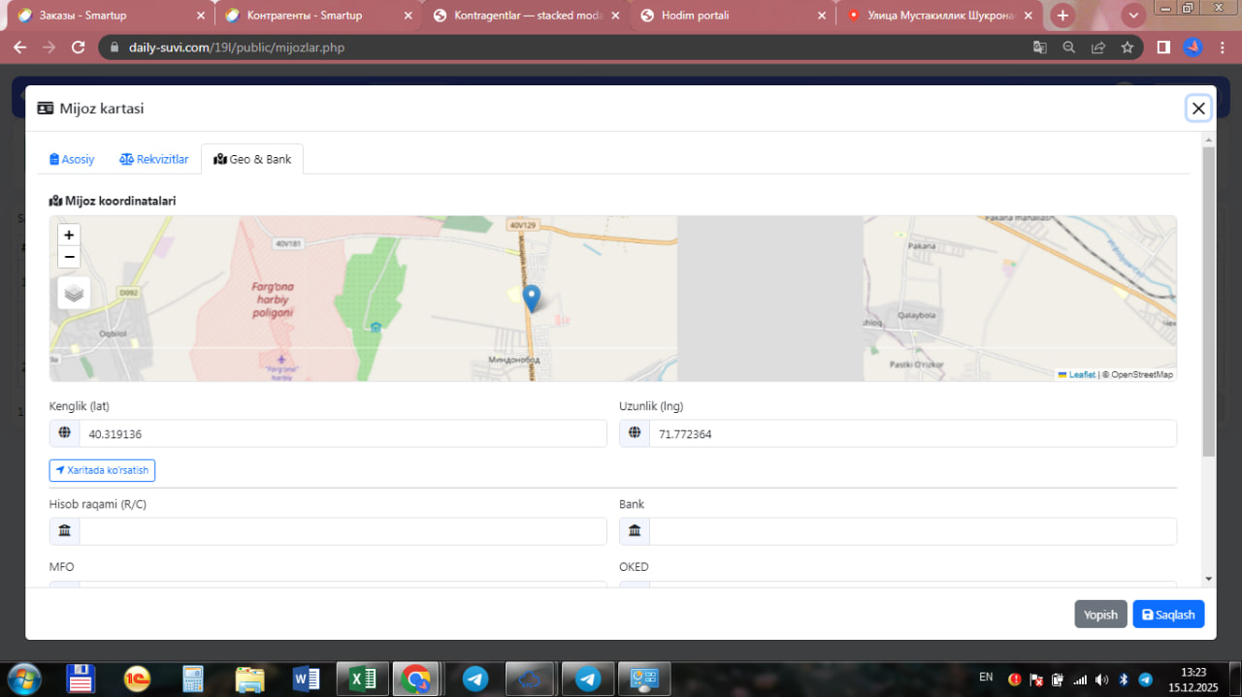Screen dimensions: 1242x697
Task: Focus the Hisob raqami (R/C) field
Action: click(342, 531)
